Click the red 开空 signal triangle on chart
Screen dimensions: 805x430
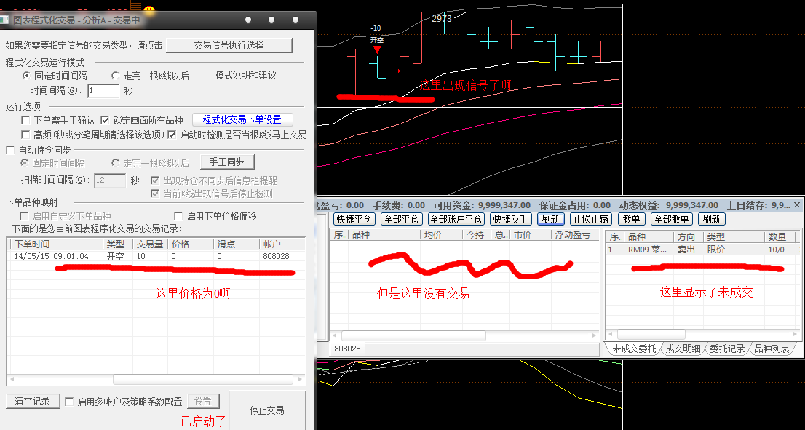point(376,50)
